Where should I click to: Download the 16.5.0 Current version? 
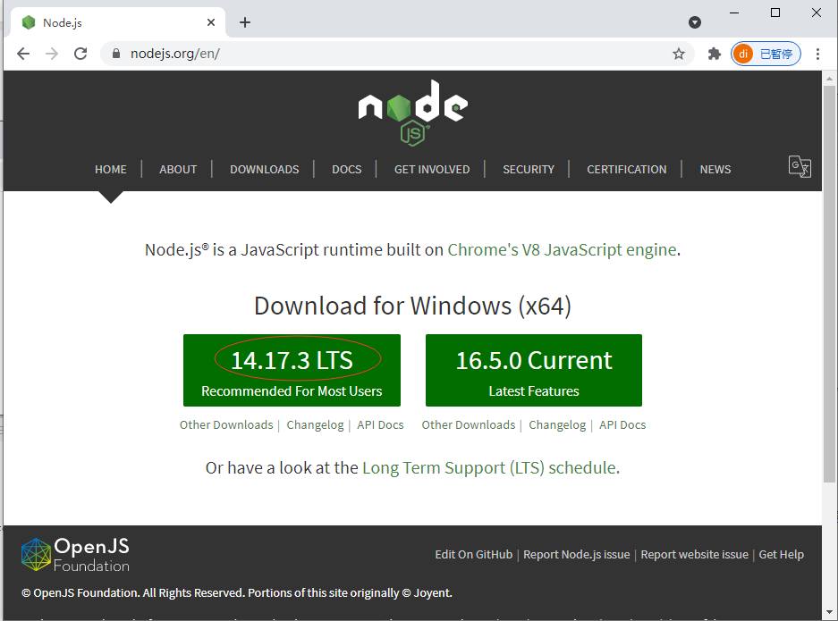click(x=534, y=370)
